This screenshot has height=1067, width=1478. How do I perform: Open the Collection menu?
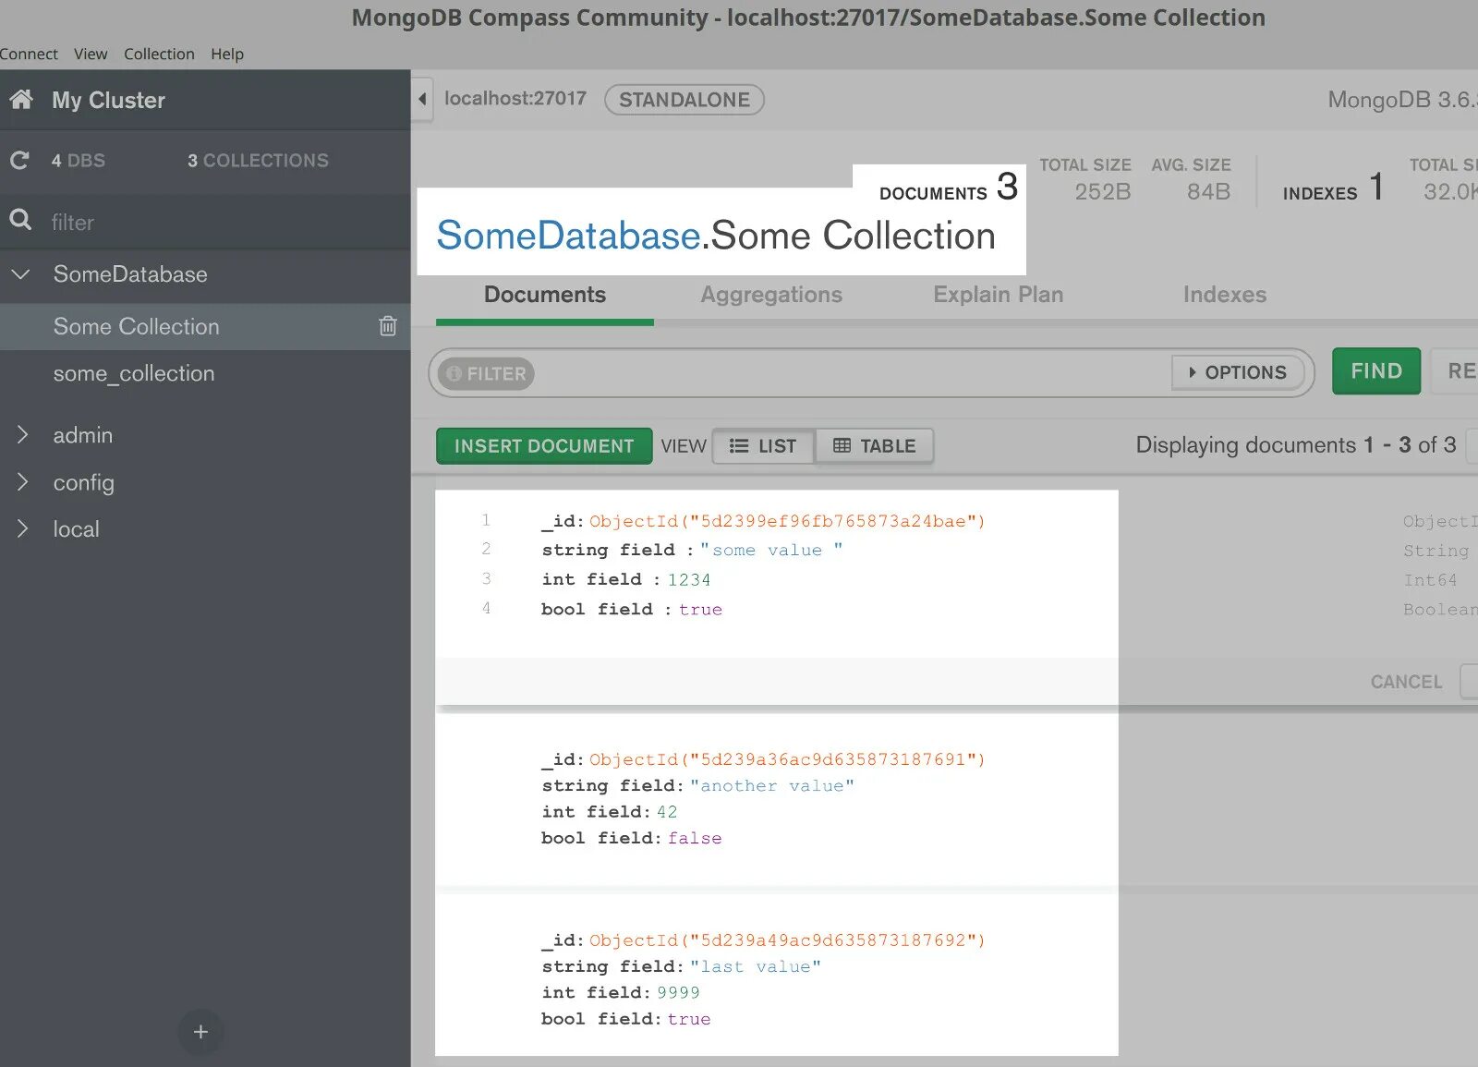pyautogui.click(x=159, y=54)
